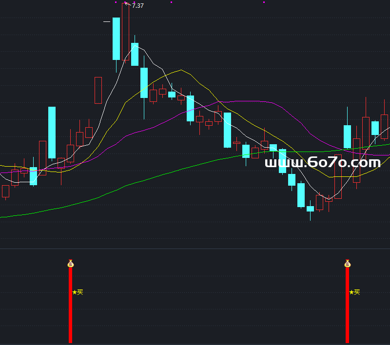The height and width of the screenshot is (345, 390).
Task: Select the right yellow star buy label
Action: 354,292
